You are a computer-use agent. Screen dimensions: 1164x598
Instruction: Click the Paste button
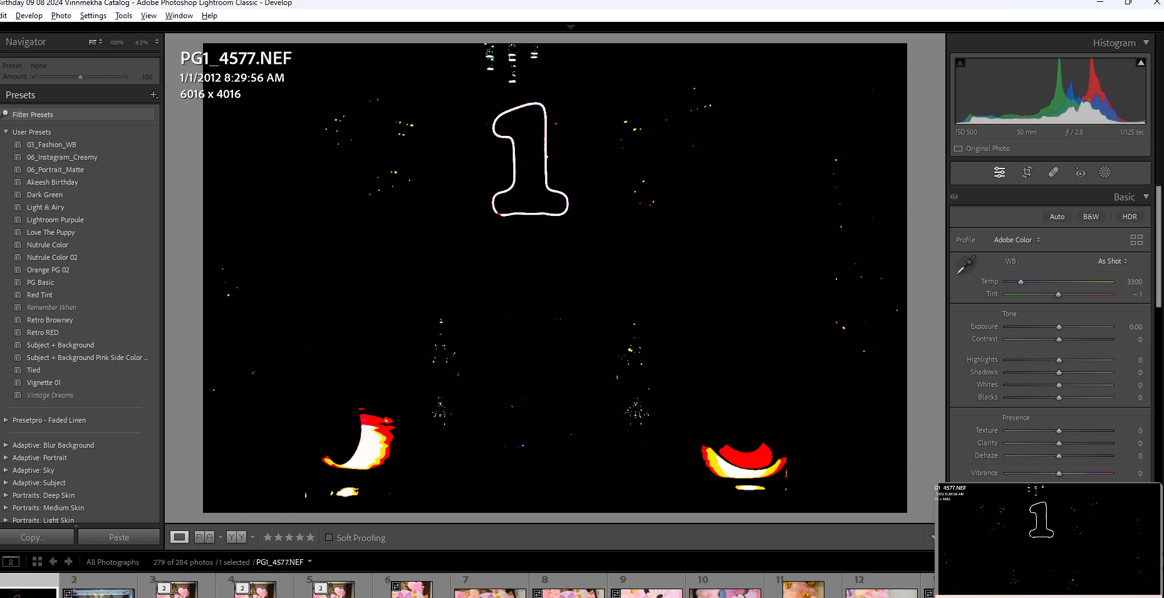click(x=119, y=537)
